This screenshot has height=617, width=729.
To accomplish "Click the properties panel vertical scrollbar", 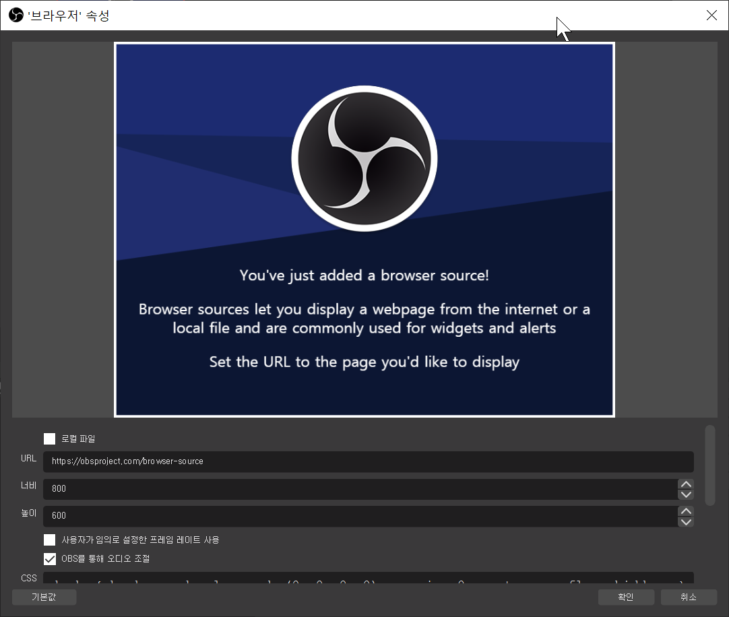I will click(709, 465).
